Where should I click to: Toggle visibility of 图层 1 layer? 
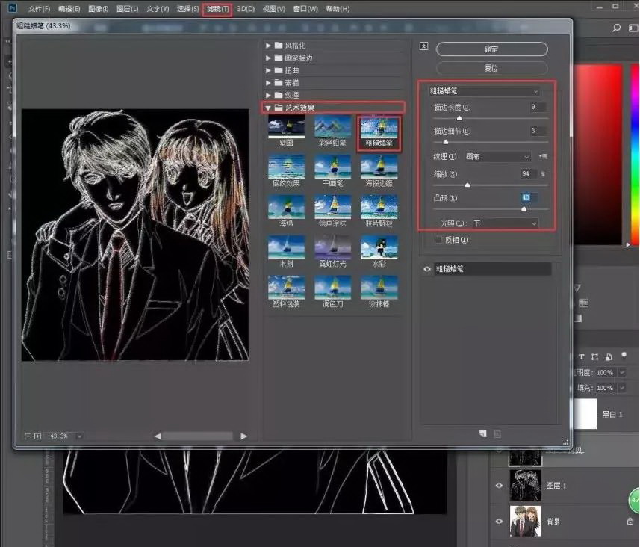(500, 486)
